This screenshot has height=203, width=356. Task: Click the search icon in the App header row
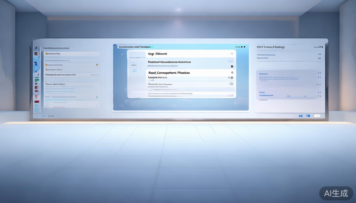coord(232,54)
